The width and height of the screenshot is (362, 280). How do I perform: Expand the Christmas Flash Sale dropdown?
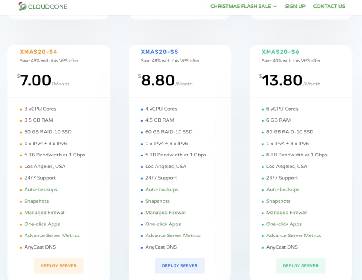[243, 6]
